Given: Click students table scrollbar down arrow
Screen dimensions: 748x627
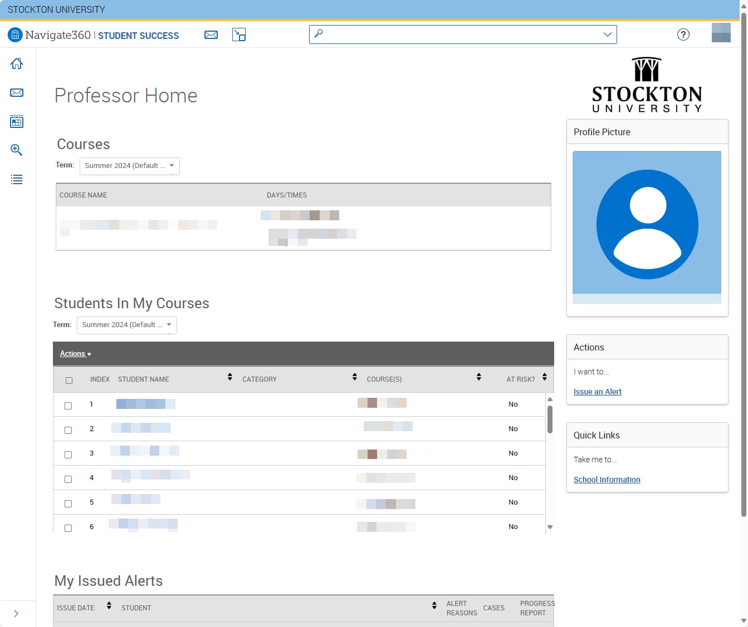Looking at the screenshot, I should pos(550,527).
